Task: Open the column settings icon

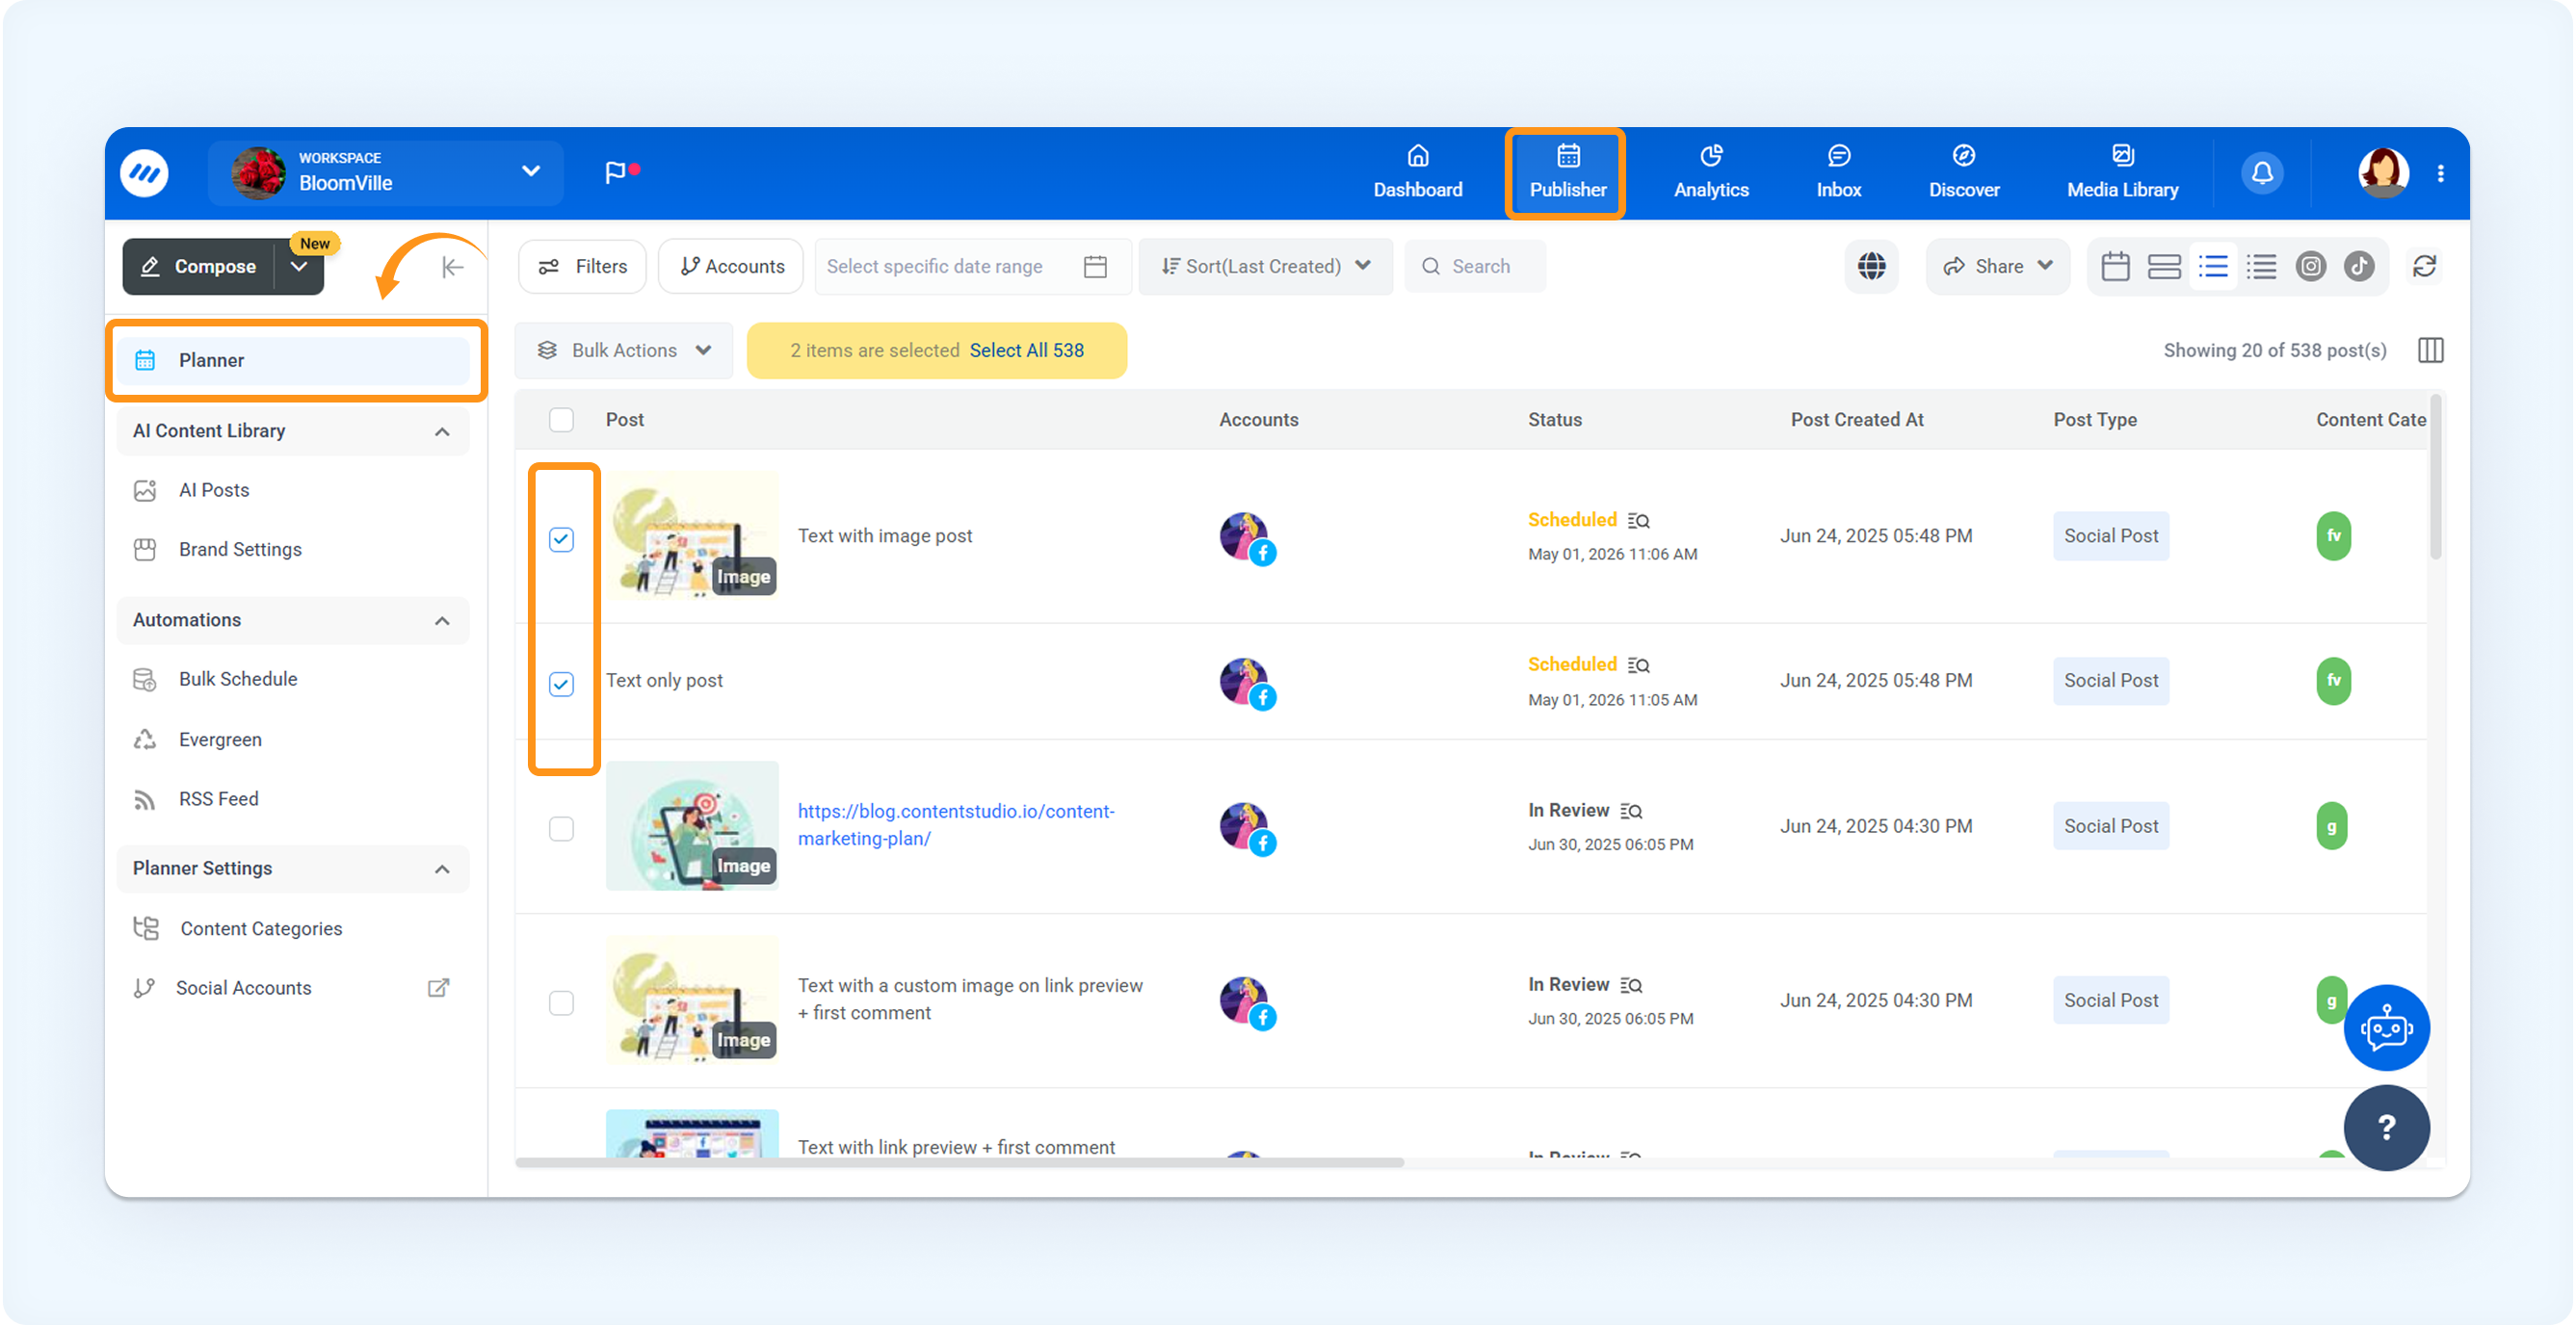Action: [2430, 351]
